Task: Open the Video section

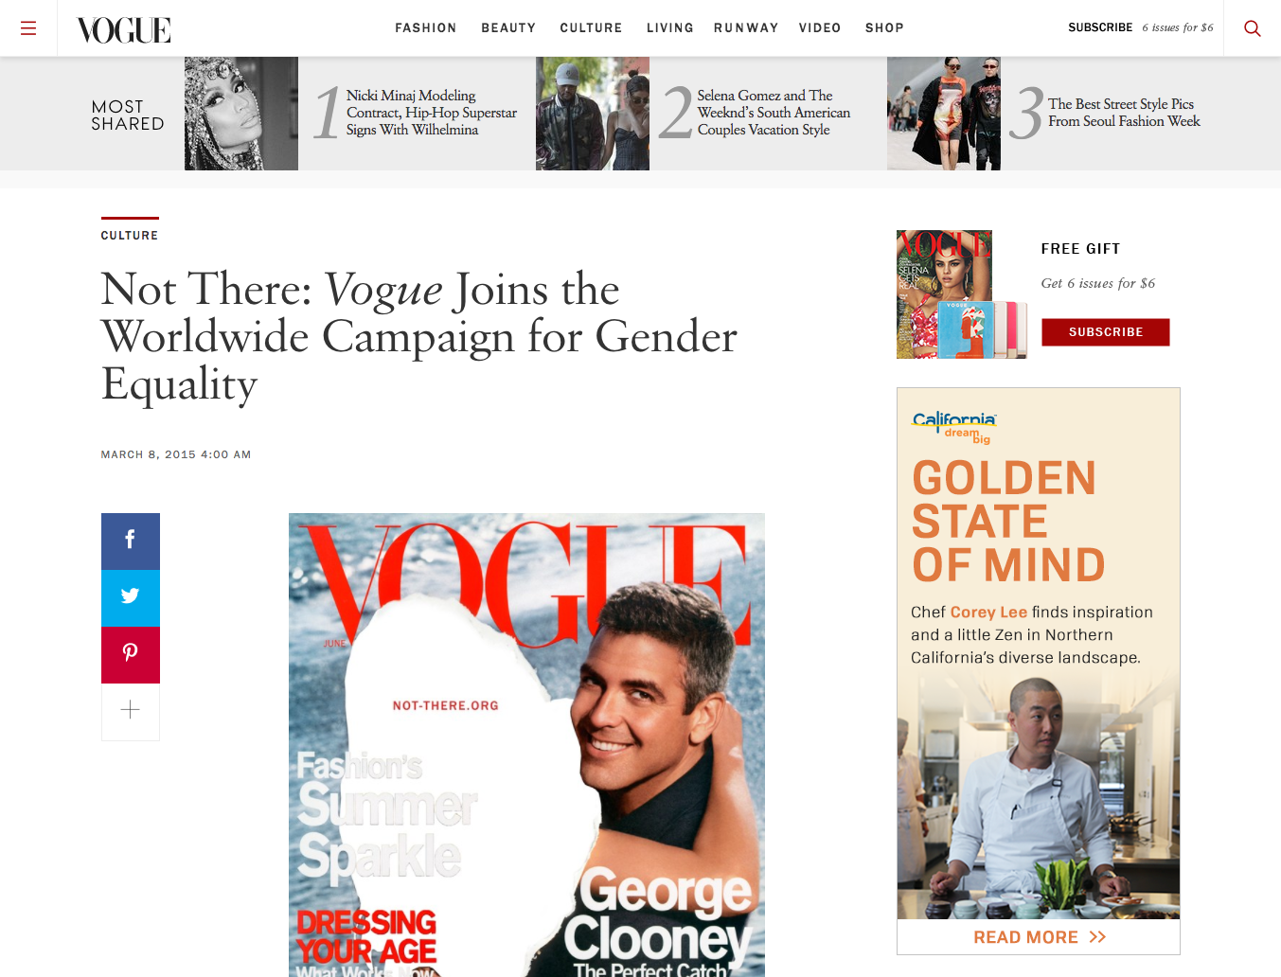Action: [820, 28]
